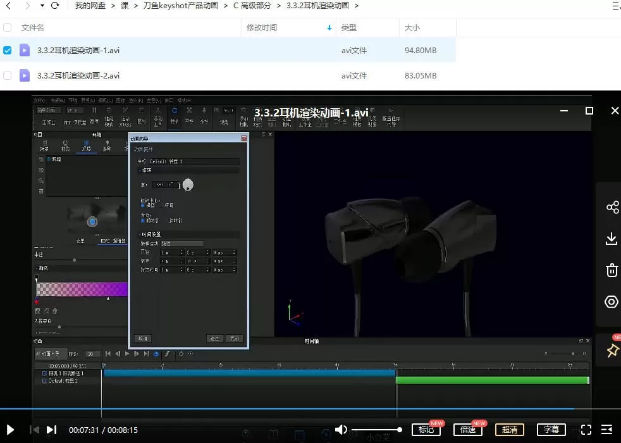Open the breadcrumb dropdown after 3.3.2耳机渲染动画
The image size is (621, 443).
(x=357, y=5)
